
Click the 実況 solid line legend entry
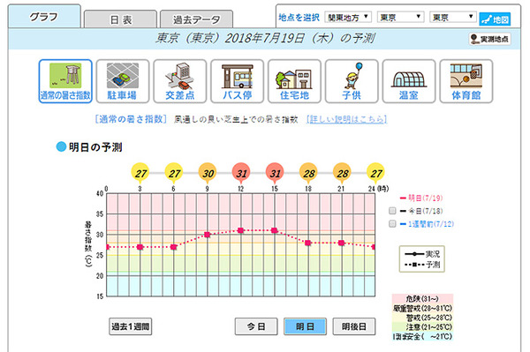tap(422, 254)
